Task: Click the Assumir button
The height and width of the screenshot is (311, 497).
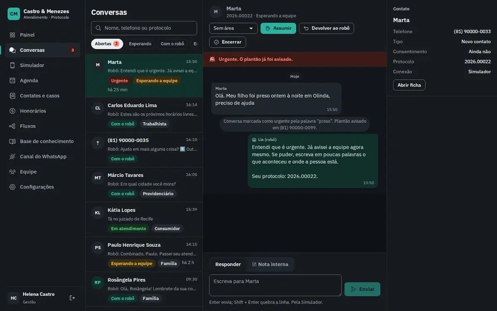Action: pos(278,28)
